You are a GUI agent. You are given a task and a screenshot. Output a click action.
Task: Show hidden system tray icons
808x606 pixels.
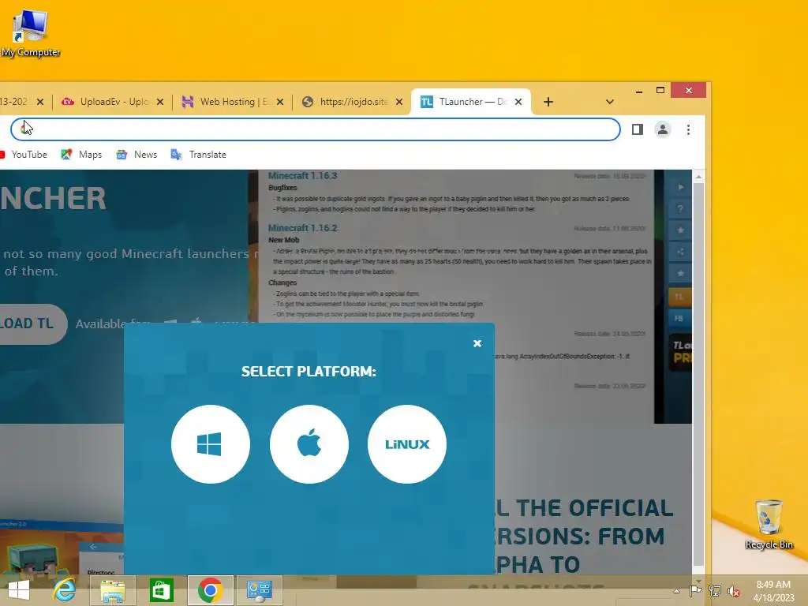pyautogui.click(x=676, y=591)
